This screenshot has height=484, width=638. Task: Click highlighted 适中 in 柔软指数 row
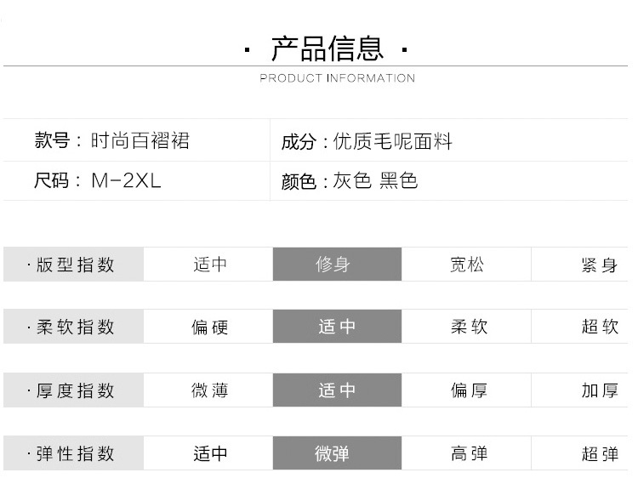337,327
